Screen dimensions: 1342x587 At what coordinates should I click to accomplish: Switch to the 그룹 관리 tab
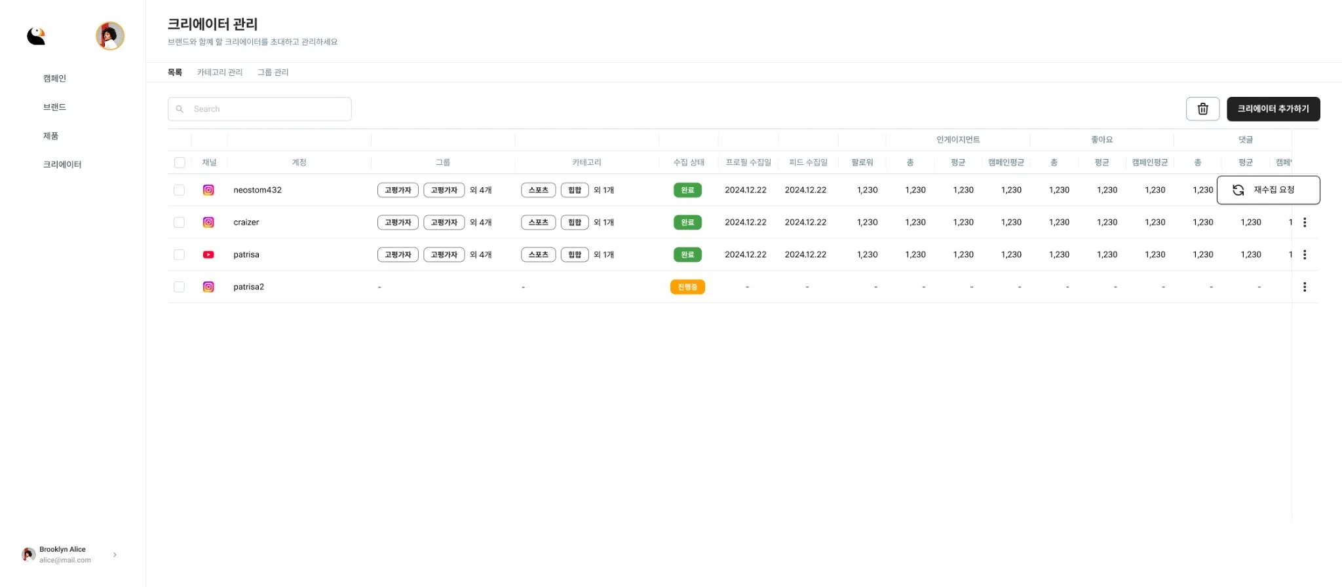[273, 72]
